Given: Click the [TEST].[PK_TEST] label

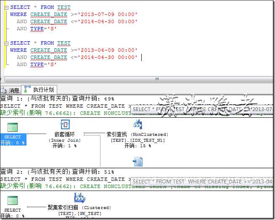Looking at the screenshot, I should [x=80, y=214].
